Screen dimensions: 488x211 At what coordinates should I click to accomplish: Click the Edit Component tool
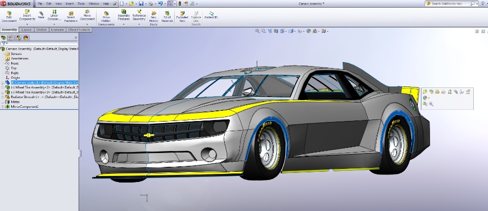click(x=9, y=17)
